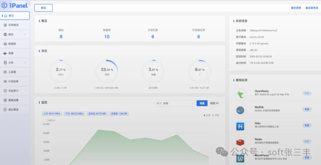Click the Halo app name
The image size is (321, 165).
[257, 123]
